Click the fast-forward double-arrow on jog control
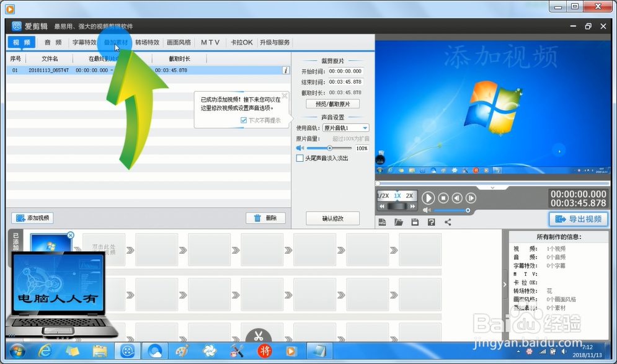Image resolution: width=617 pixels, height=364 pixels. (412, 206)
